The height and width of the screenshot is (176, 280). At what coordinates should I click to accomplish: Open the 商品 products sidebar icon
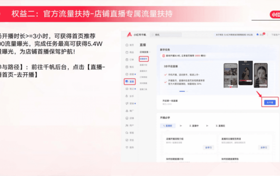point(127,52)
